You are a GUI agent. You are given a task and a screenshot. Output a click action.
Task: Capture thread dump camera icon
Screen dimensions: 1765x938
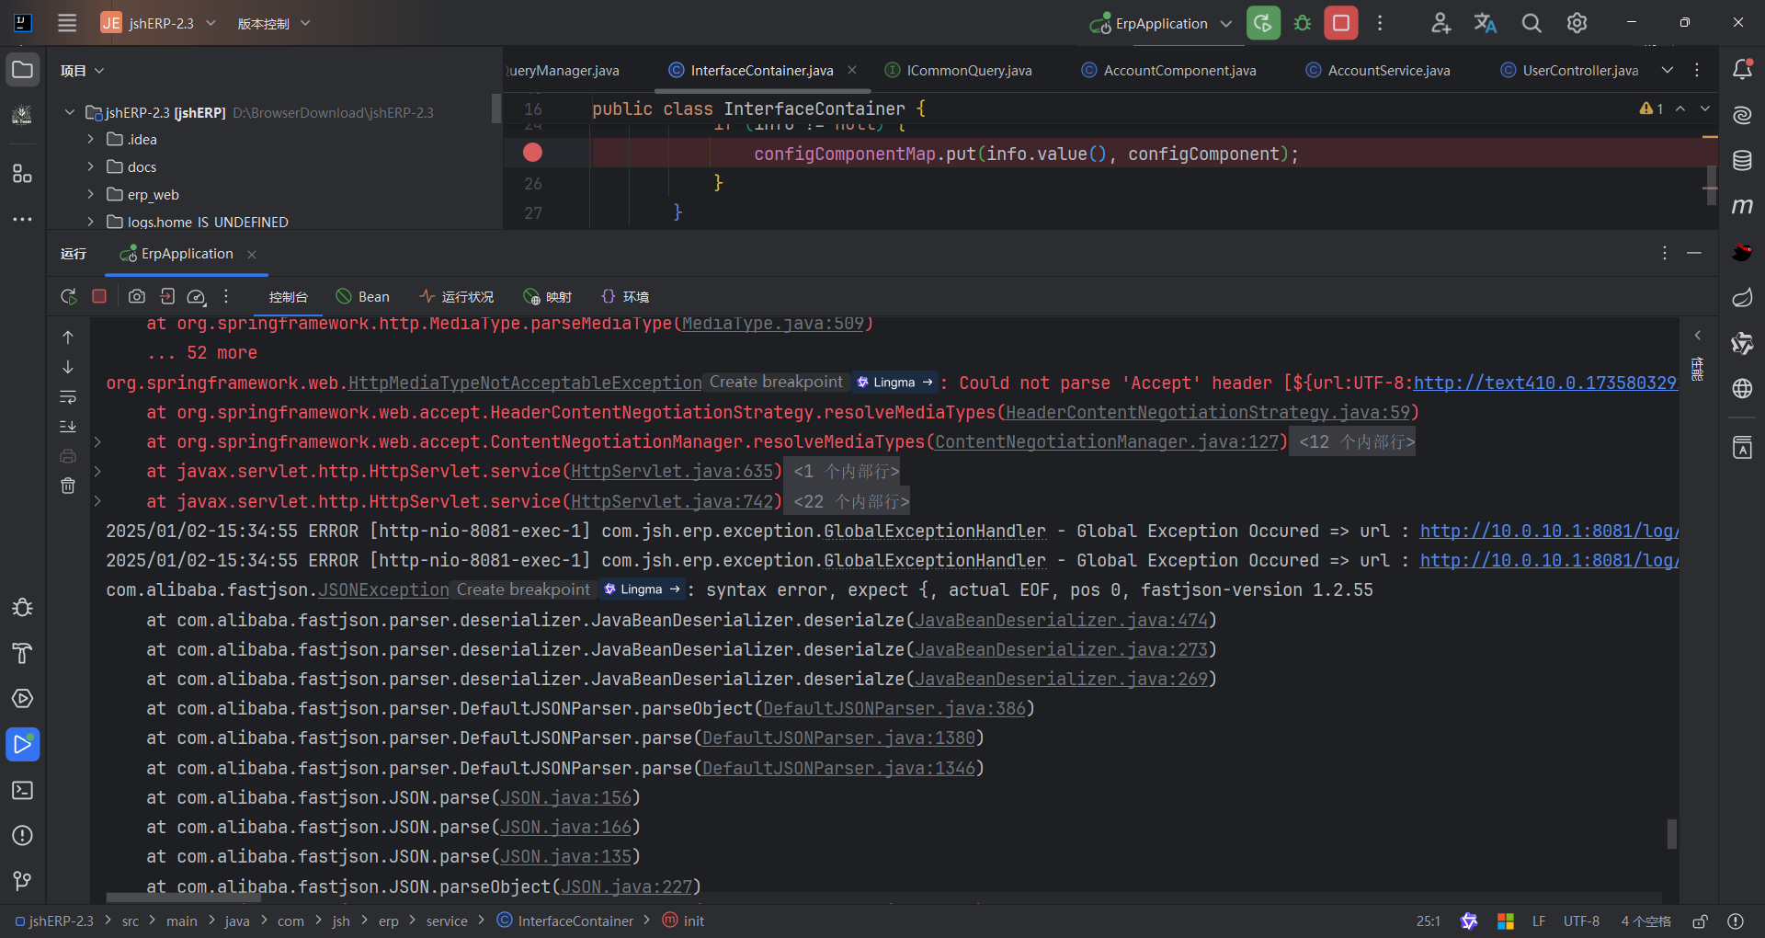tap(137, 296)
